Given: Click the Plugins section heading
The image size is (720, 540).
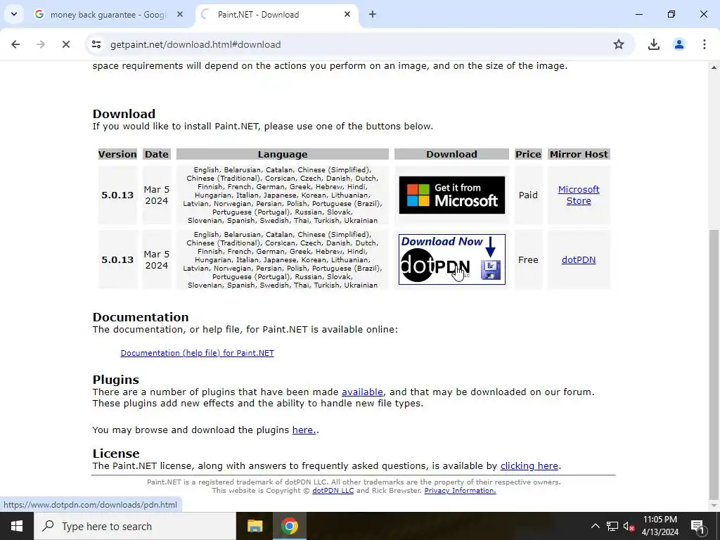Looking at the screenshot, I should coord(116,380).
